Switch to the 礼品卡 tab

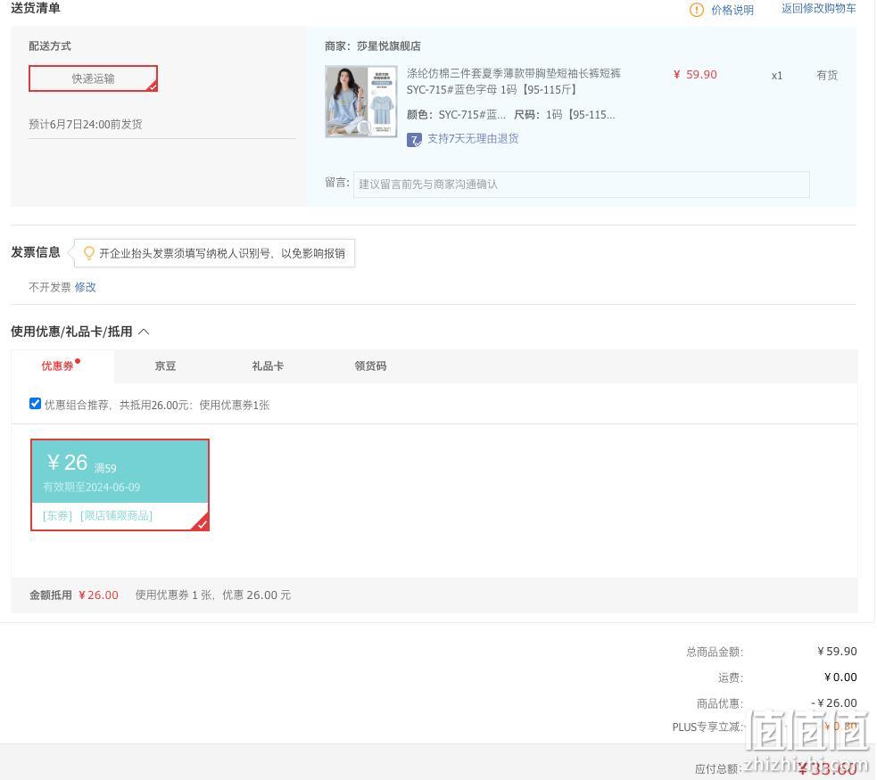point(268,366)
